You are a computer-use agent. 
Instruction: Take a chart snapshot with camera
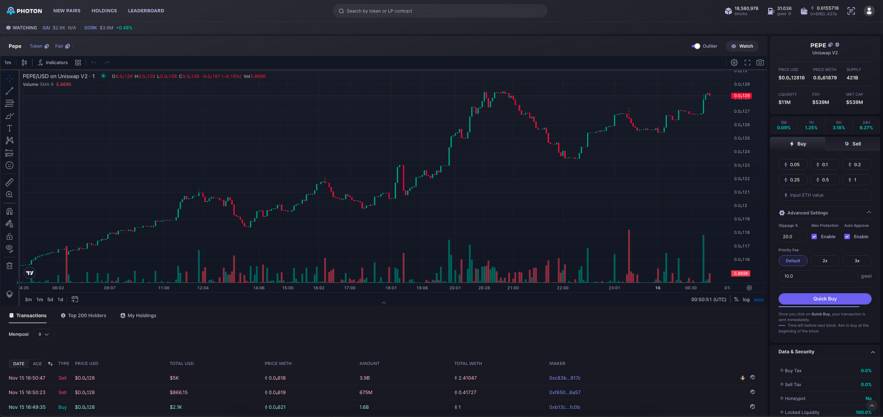tap(760, 62)
